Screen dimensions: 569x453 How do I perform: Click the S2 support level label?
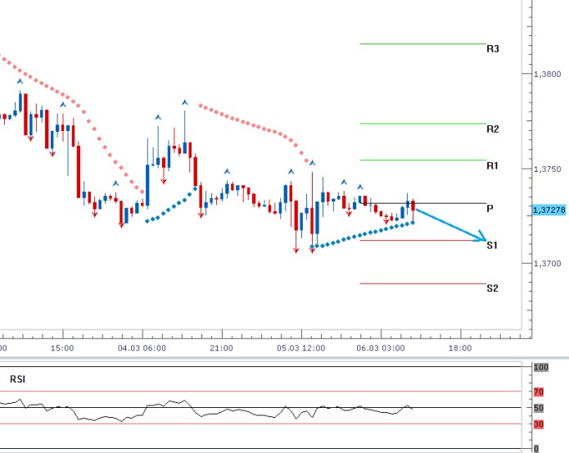492,288
